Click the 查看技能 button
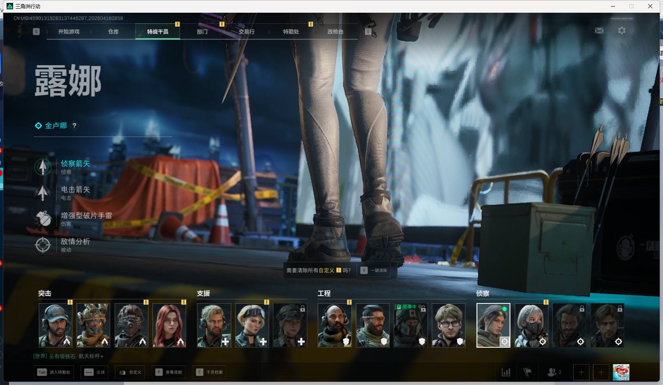The height and width of the screenshot is (385, 663). (169, 372)
